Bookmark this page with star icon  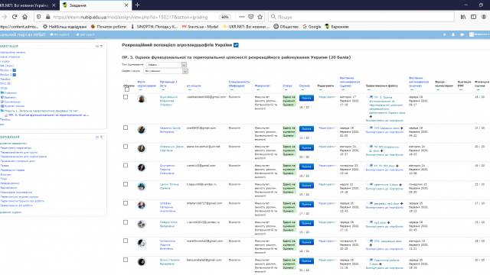tap(260, 17)
